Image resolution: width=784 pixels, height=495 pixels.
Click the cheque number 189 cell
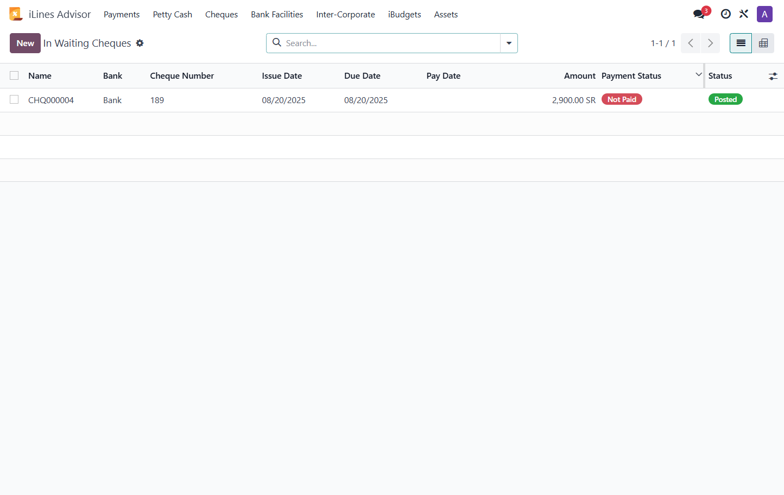[157, 100]
